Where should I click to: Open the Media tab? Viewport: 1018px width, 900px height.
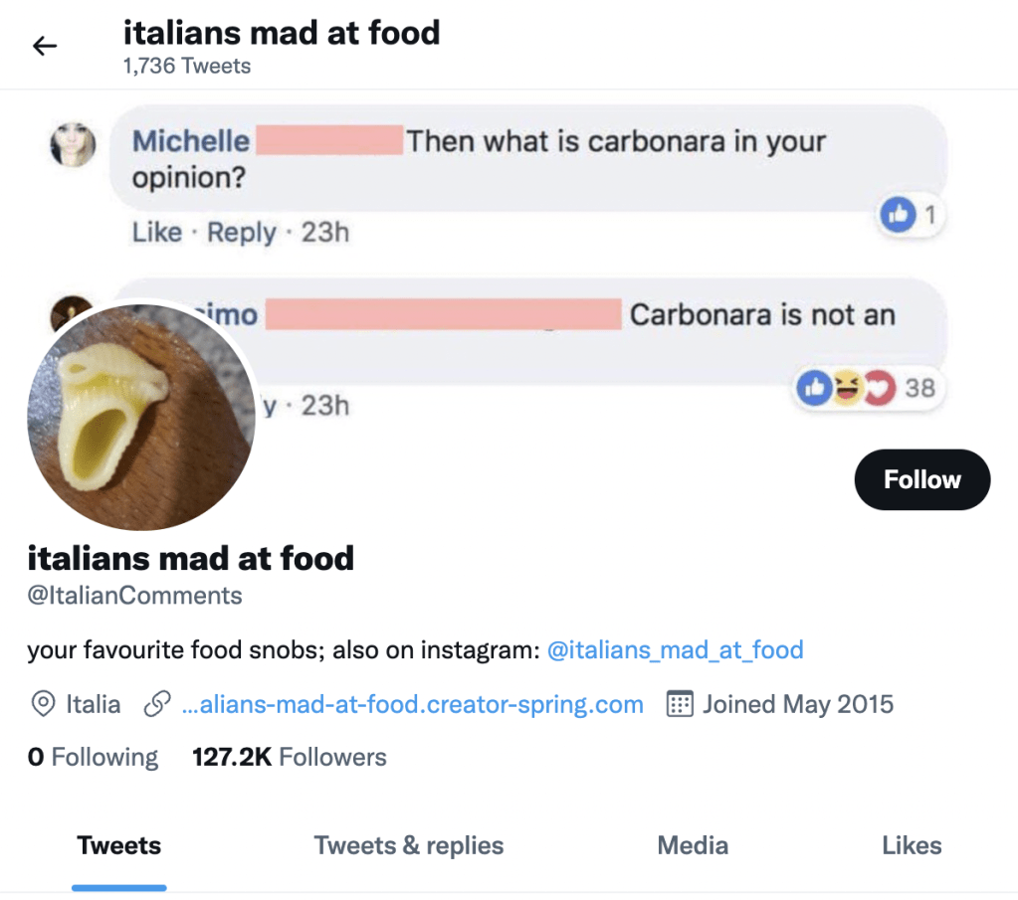pos(693,846)
